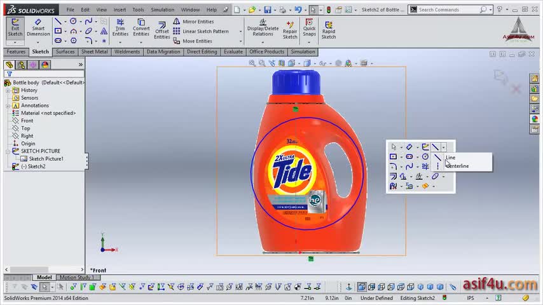The width and height of the screenshot is (543, 305).
Task: Click the cancel sketch red X in viewport
Action: (516, 89)
